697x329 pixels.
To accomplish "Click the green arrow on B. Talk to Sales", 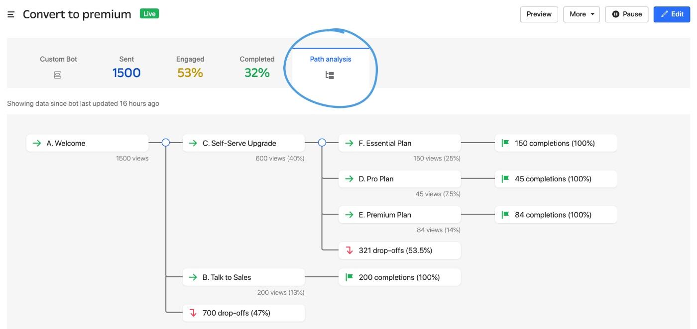I will tap(193, 277).
